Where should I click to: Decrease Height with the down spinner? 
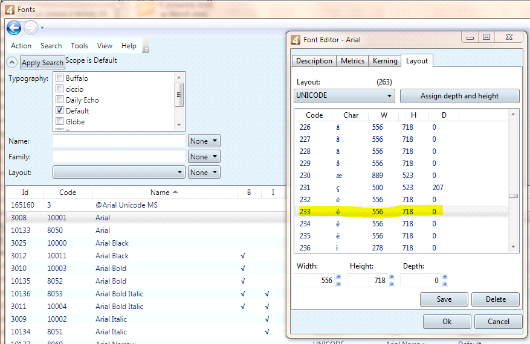[x=392, y=284]
